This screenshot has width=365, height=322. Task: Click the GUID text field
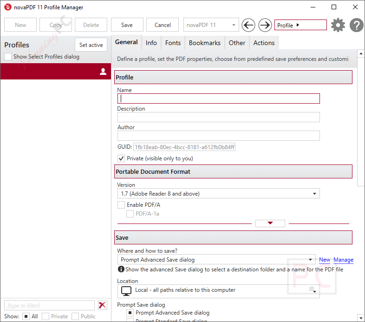coord(184,147)
